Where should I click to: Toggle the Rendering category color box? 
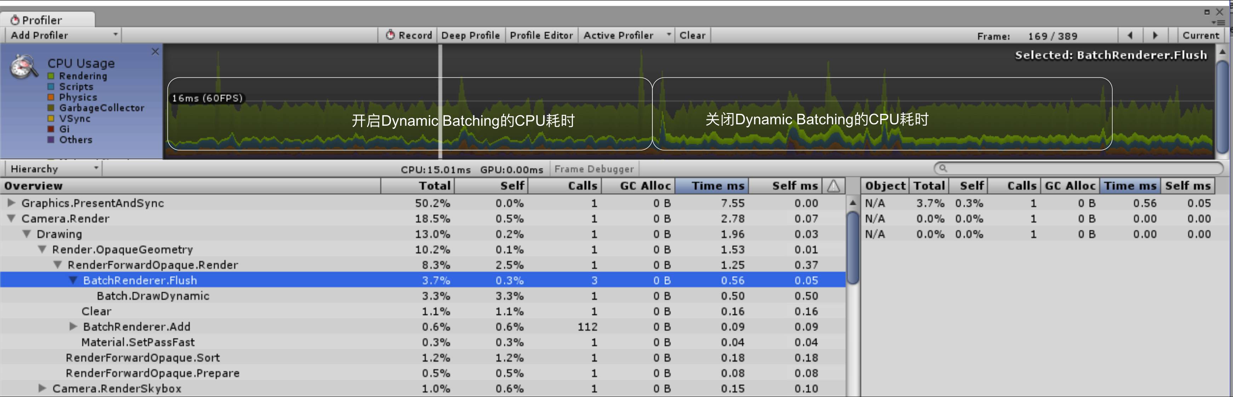(x=51, y=76)
